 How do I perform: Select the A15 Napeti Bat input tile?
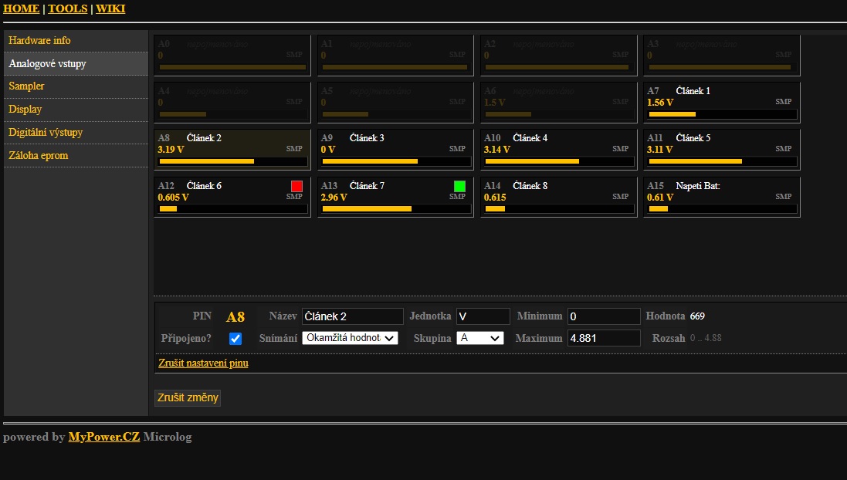[x=721, y=198]
